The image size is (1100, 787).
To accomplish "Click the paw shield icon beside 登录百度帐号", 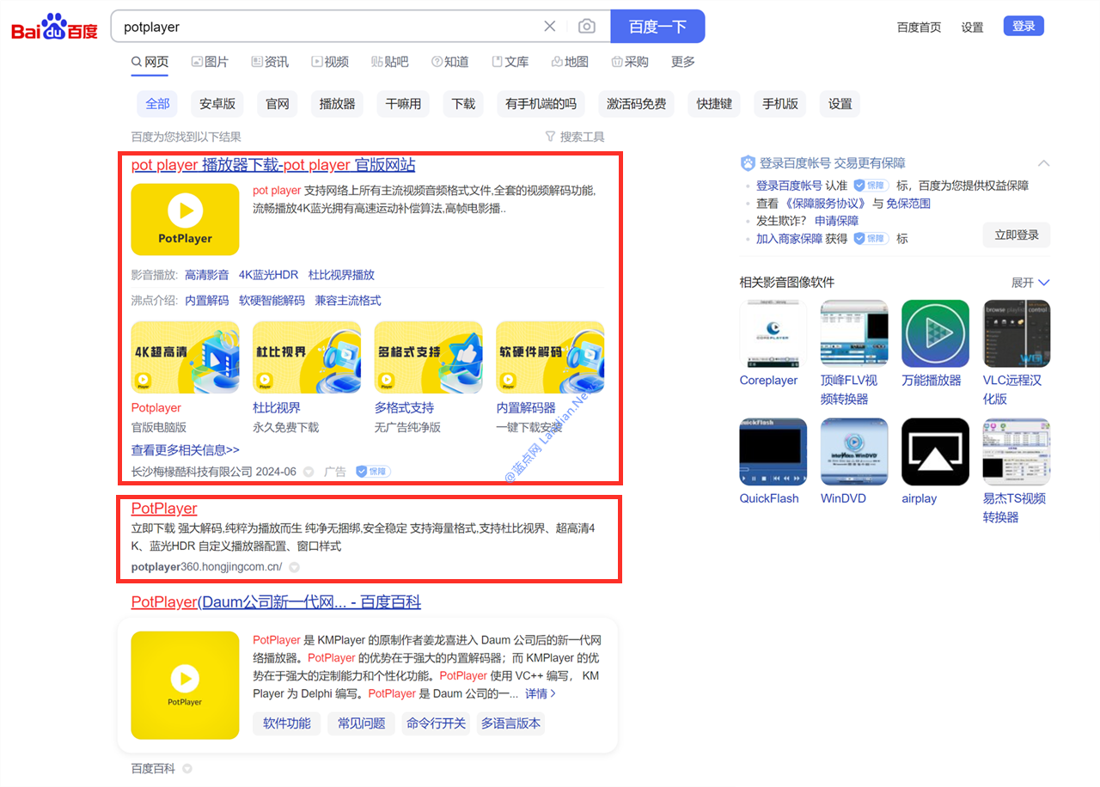I will 748,163.
